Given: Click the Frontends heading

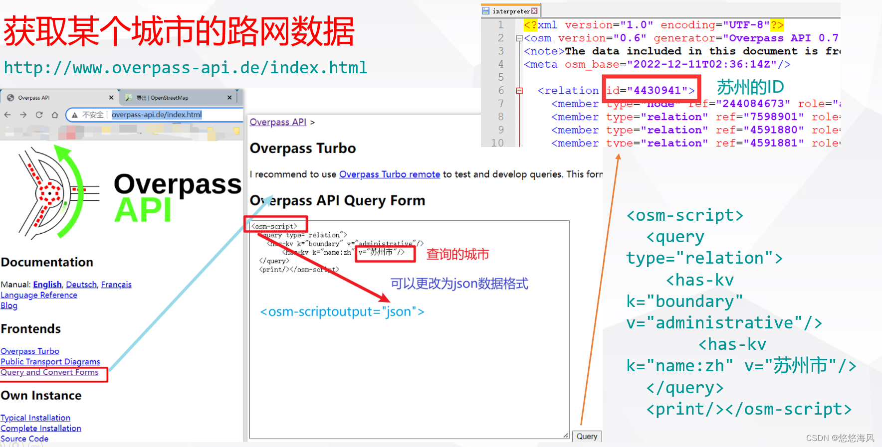Looking at the screenshot, I should [x=31, y=329].
